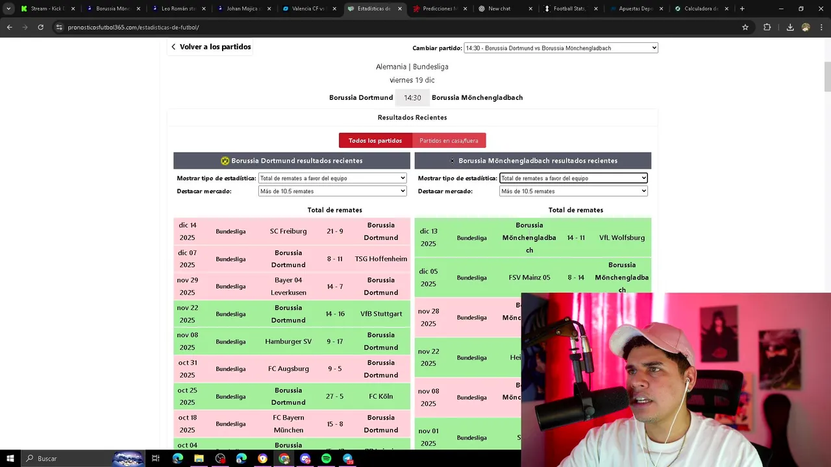Open Mönchengladbach's Mostrar tipo de estadística dropdown
831x467 pixels.
point(573,178)
